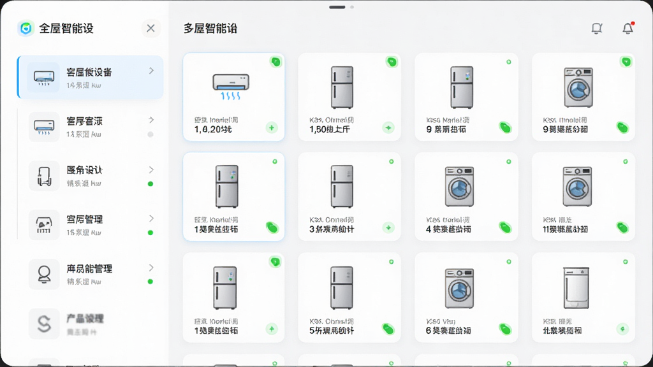Expand the second sidebar row with the grey status dot

(151, 120)
